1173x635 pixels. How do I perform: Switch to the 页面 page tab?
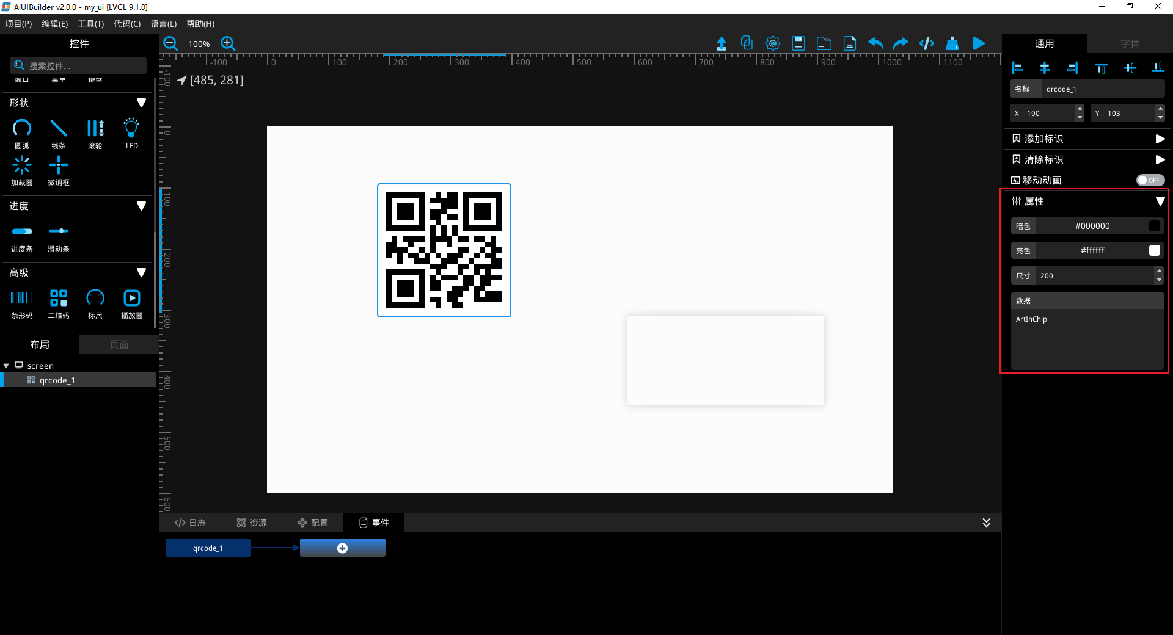119,344
